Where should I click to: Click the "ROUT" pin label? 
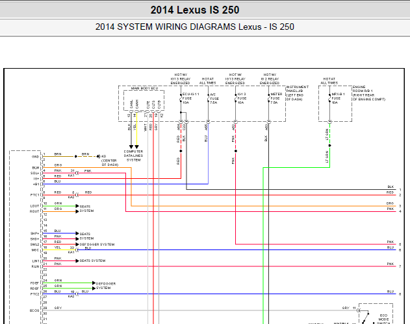(x=34, y=211)
